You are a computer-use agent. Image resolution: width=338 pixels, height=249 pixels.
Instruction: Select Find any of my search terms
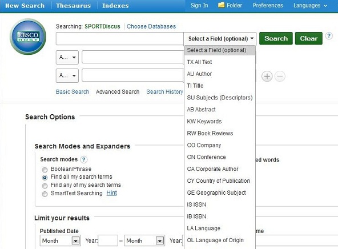pos(45,186)
